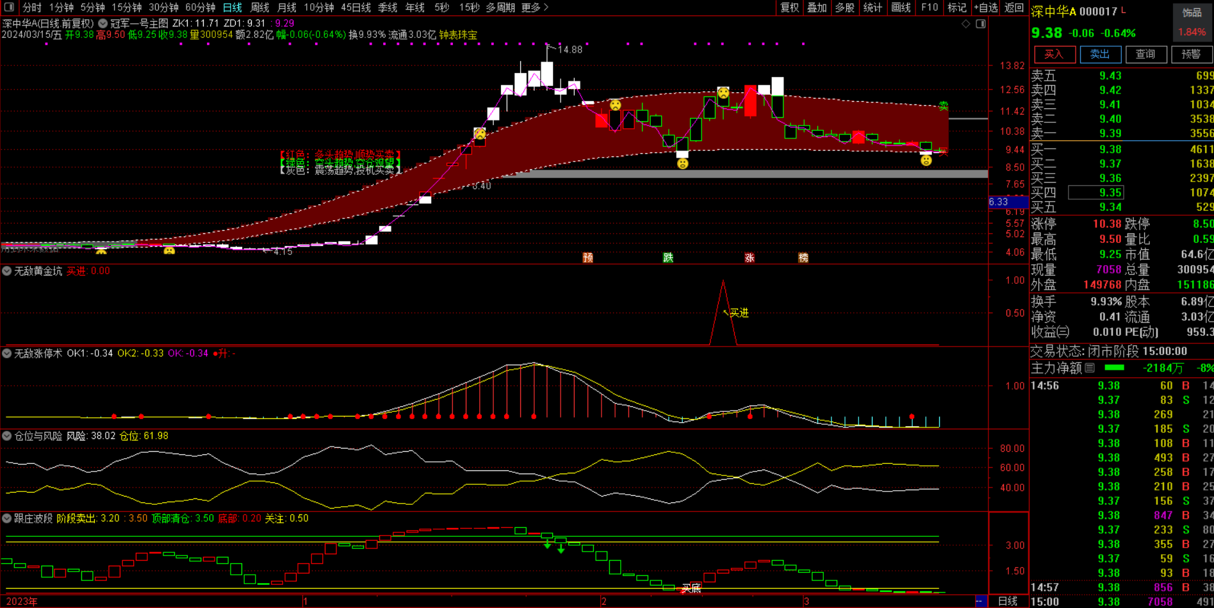Click the 卖一 price 9.39
1214x608 pixels.
click(1110, 133)
